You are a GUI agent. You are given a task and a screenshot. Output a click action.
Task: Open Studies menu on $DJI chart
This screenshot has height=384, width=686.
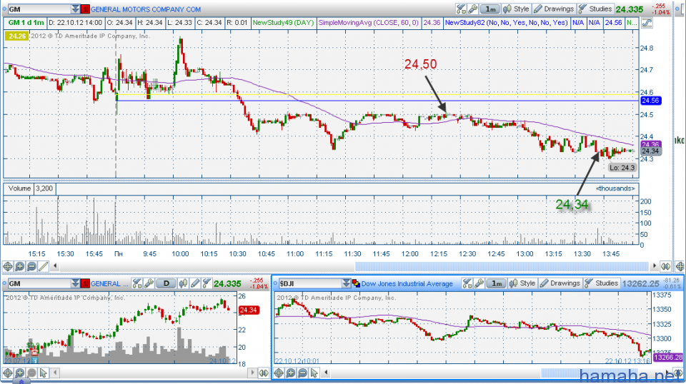click(601, 283)
